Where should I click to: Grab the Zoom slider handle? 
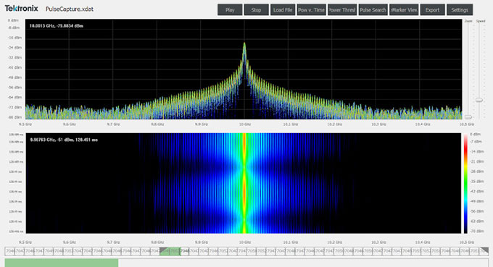point(468,117)
